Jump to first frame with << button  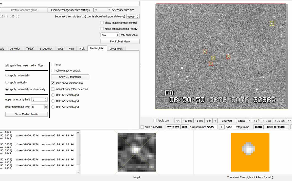click(x=178, y=121)
